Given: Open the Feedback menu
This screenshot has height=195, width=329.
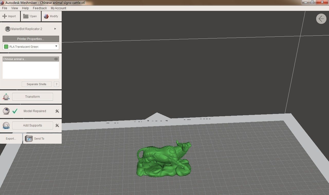Looking at the screenshot, I should tap(40, 8).
